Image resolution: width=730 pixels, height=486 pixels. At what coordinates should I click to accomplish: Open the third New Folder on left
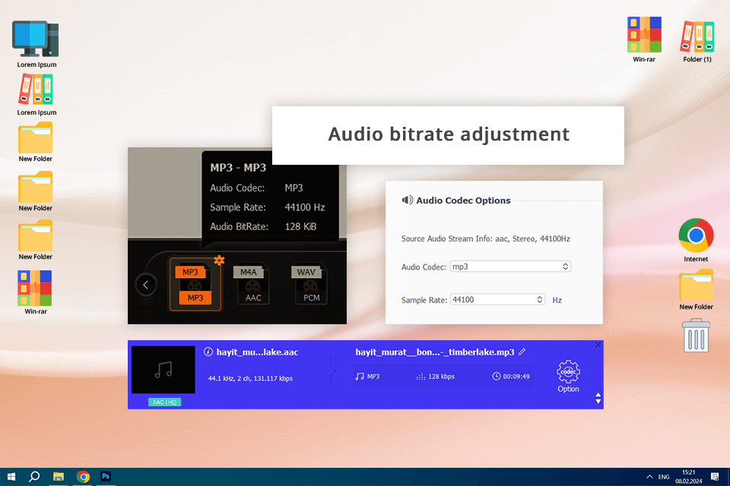[36, 240]
